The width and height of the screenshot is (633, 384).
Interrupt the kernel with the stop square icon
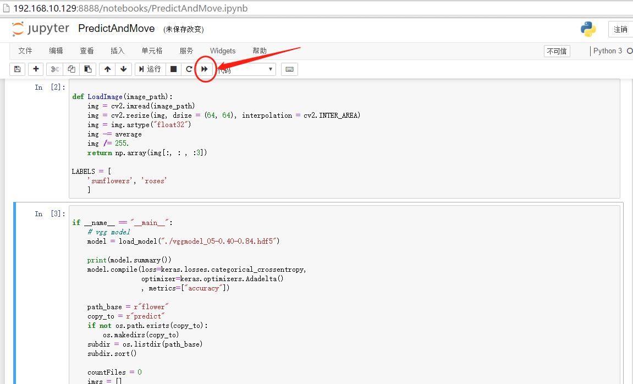174,69
